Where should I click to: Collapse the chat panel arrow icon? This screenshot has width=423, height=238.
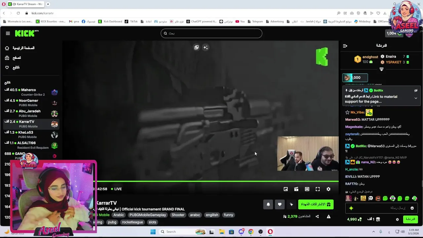click(x=345, y=46)
